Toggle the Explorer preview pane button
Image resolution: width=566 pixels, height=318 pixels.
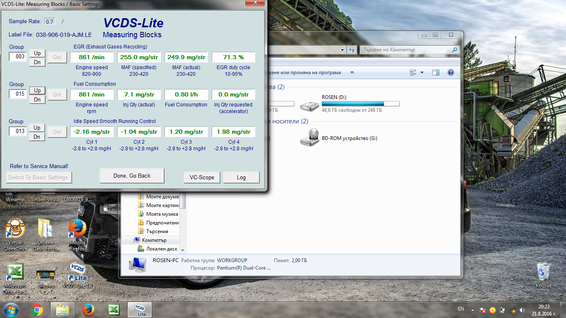(435, 72)
